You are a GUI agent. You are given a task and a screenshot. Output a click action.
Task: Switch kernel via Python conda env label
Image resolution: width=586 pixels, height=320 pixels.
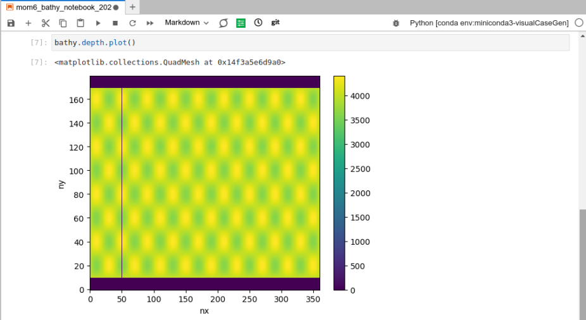coord(489,23)
